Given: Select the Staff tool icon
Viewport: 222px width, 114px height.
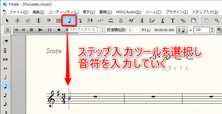Looking at the screenshot, I should click(59, 21).
